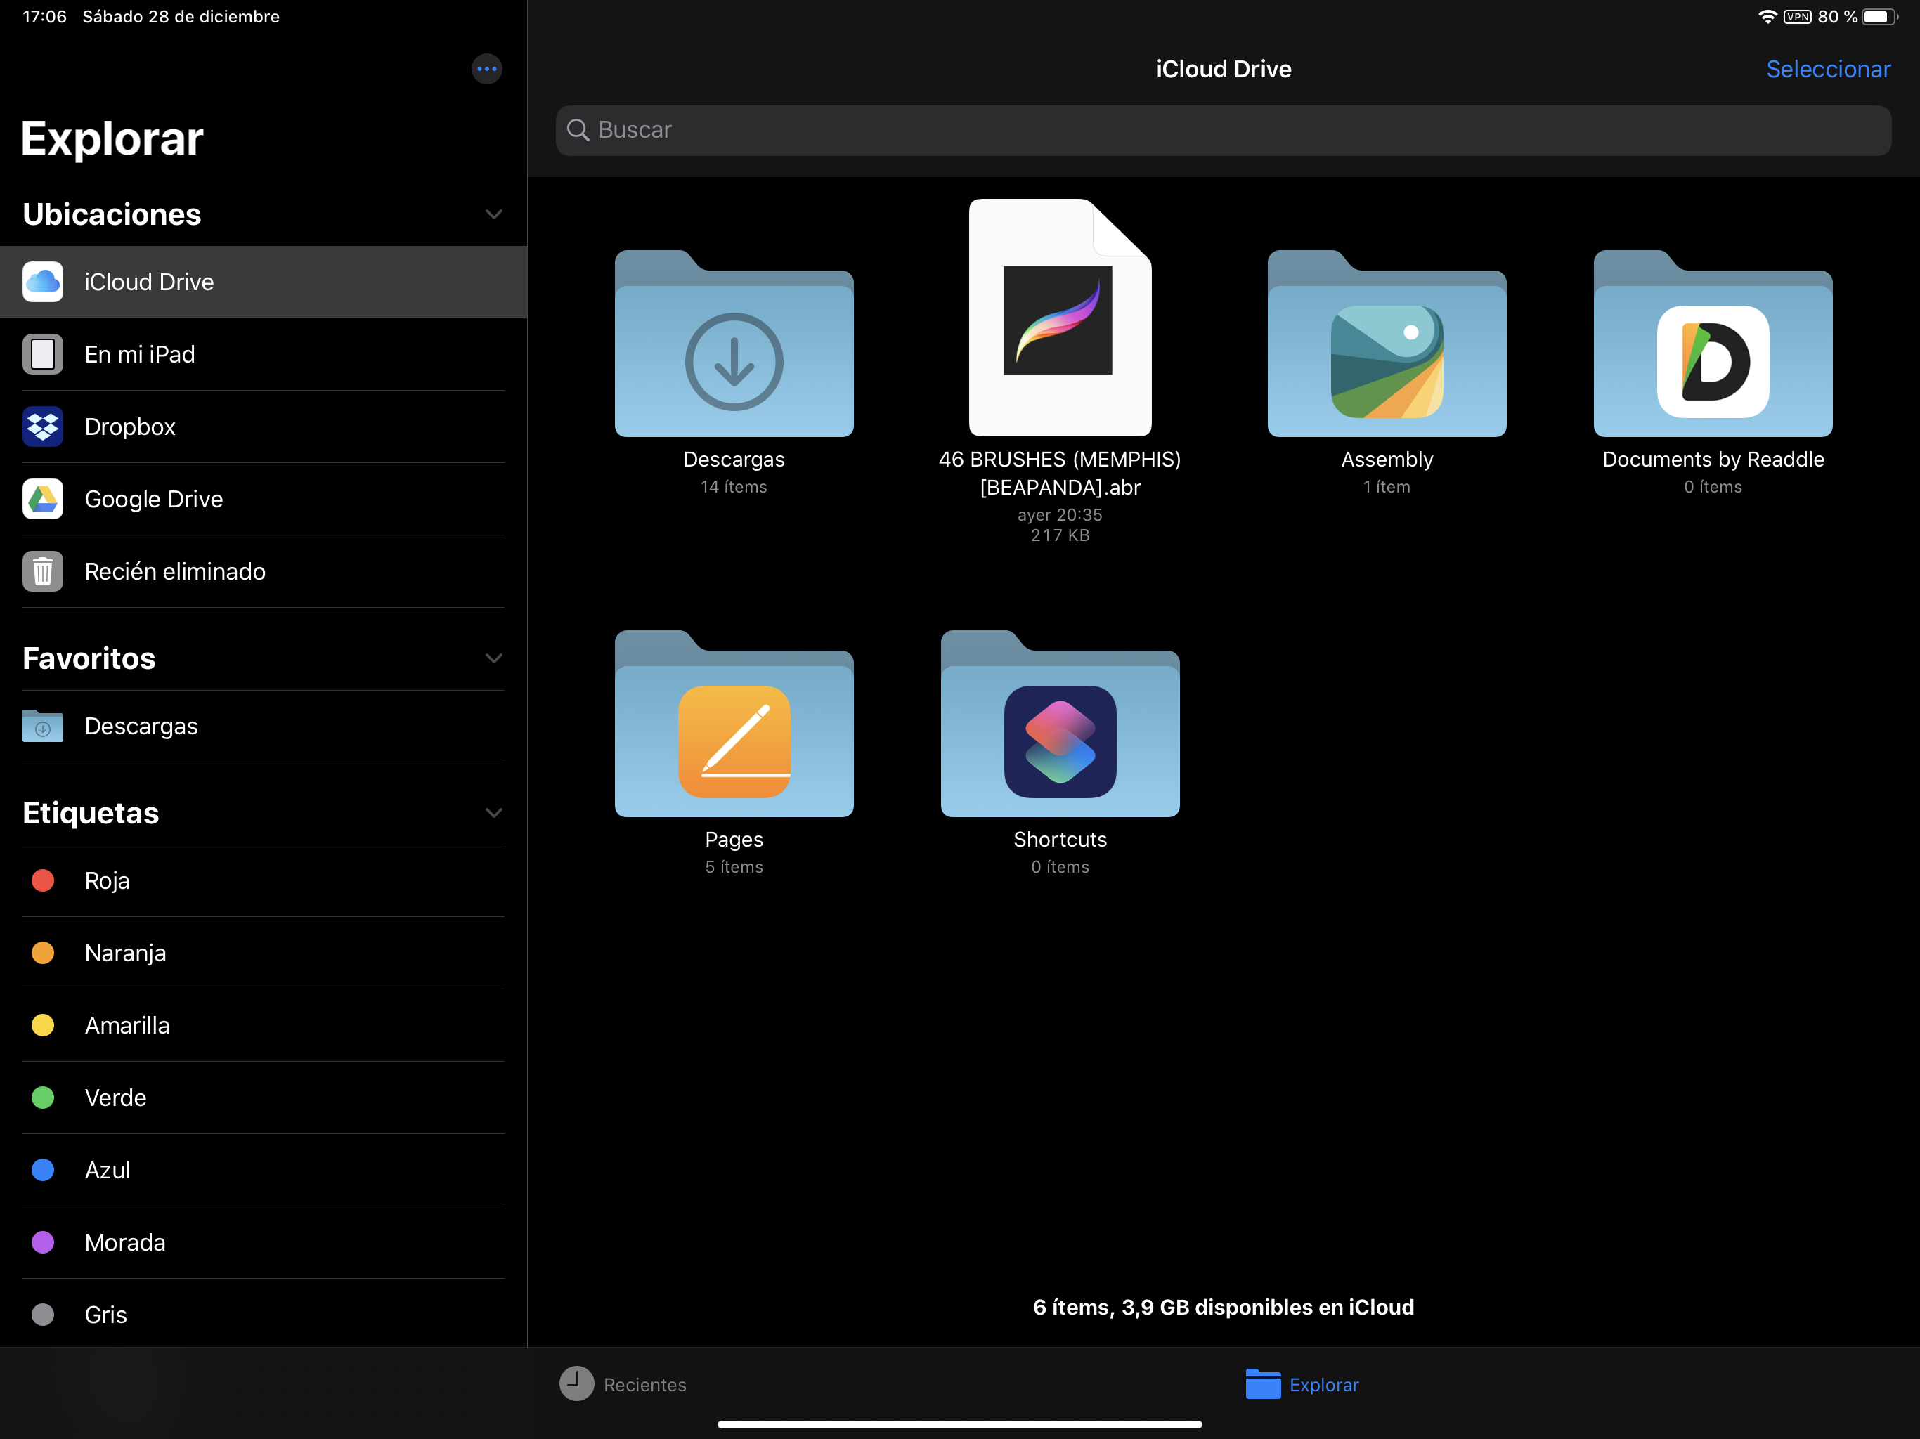Screen dimensions: 1920x1439
Task: Click the home indicator bar at bottom
Action: pos(959,1424)
